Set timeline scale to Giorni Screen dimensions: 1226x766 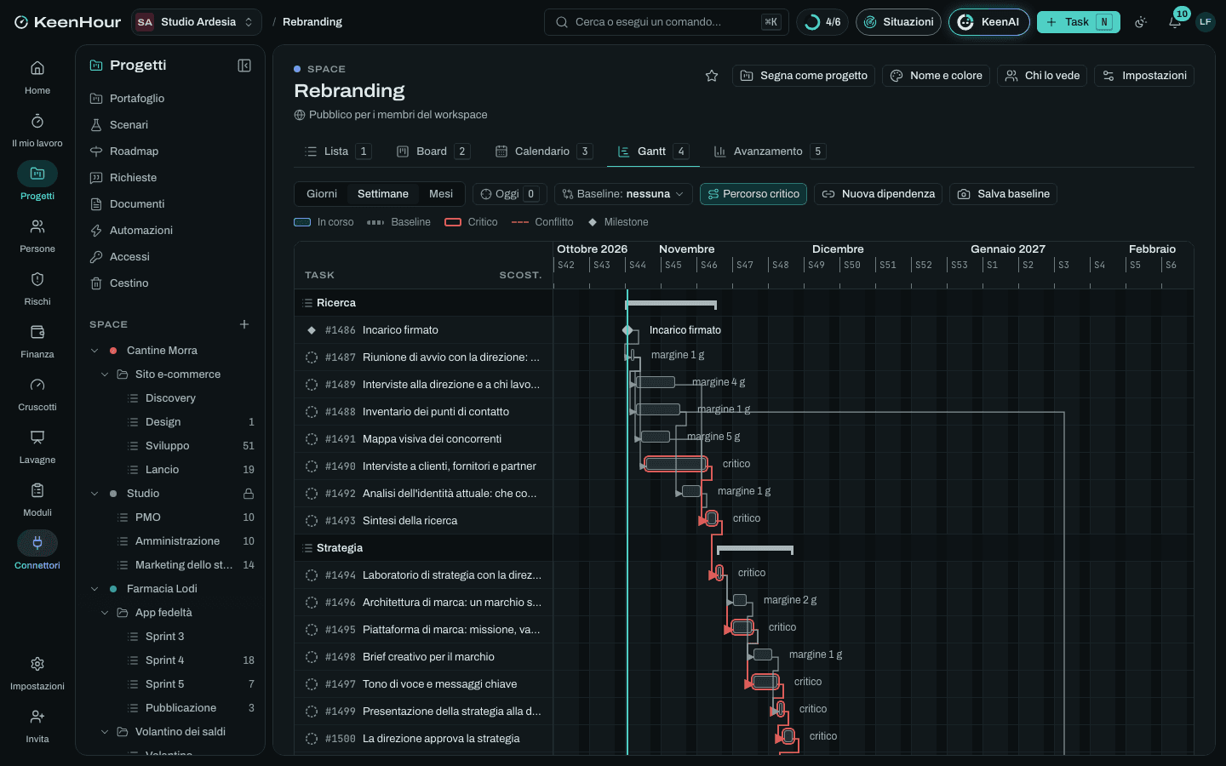pyautogui.click(x=322, y=194)
